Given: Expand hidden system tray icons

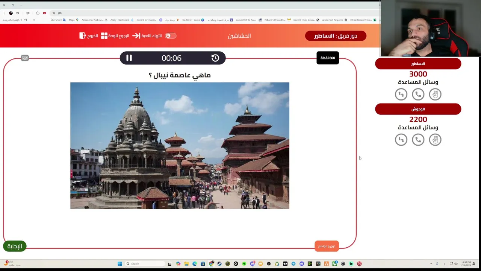Looking at the screenshot, I should [x=431, y=264].
